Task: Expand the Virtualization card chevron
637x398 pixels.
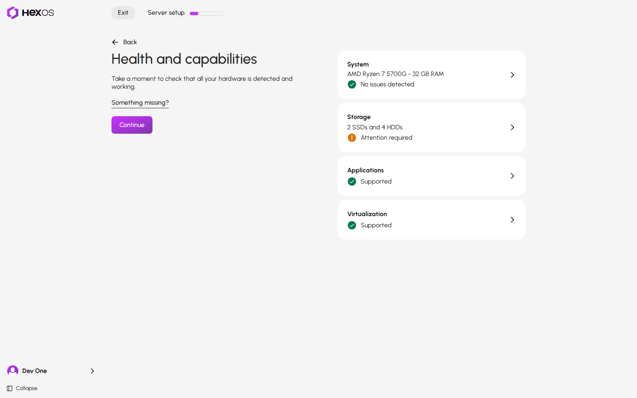Action: click(x=512, y=220)
